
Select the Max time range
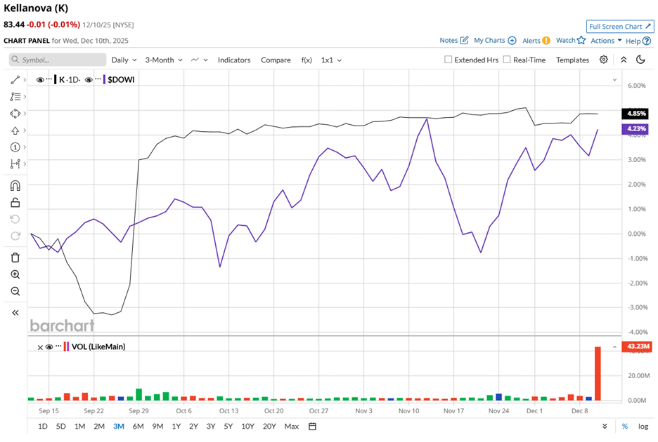[x=292, y=426]
